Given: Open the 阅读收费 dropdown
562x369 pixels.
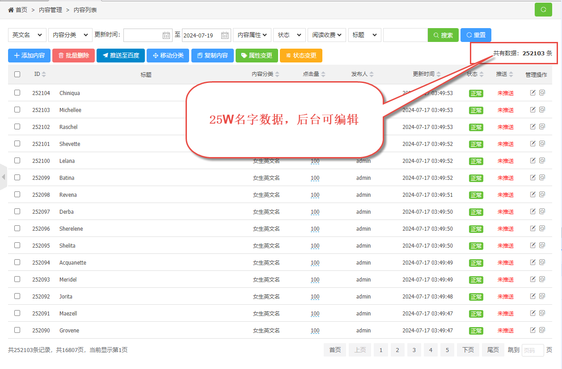Looking at the screenshot, I should 326,35.
